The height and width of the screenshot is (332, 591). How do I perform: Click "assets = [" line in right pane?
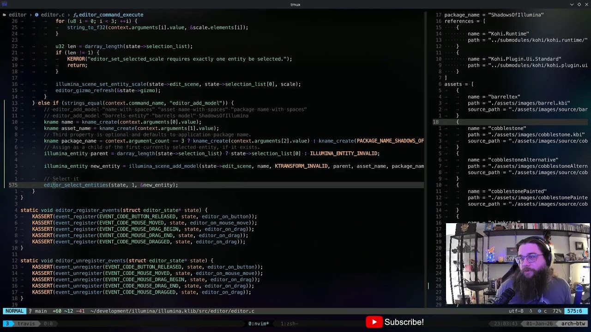[x=459, y=84]
